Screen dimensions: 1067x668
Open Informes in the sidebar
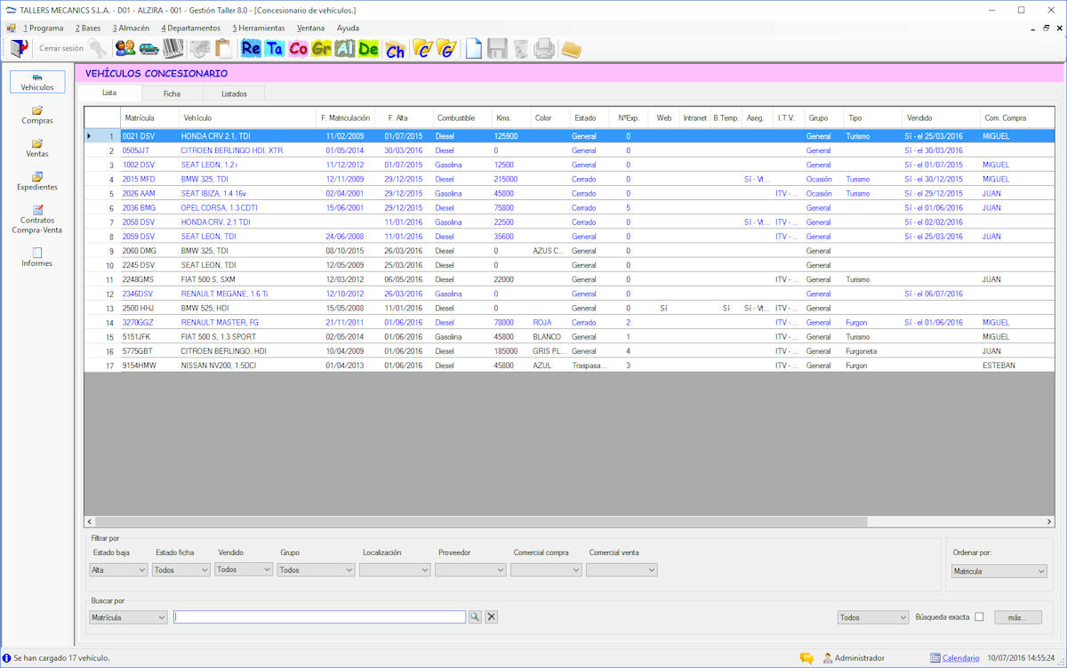[x=37, y=257]
